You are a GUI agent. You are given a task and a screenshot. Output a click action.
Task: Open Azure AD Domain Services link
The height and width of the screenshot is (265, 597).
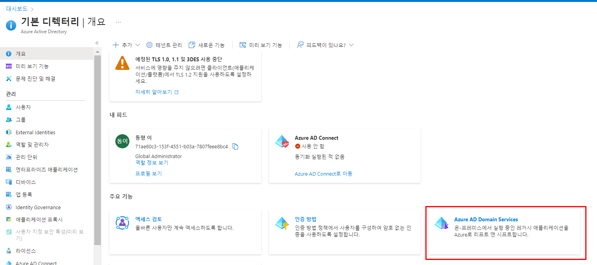(x=486, y=219)
